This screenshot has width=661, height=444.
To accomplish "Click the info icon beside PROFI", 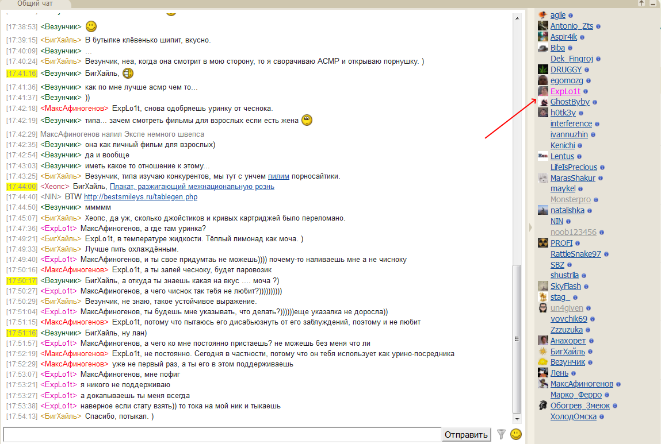I will click(578, 244).
